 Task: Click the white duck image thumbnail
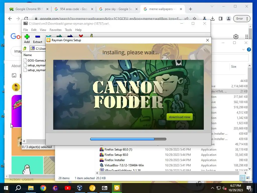pos(27,165)
